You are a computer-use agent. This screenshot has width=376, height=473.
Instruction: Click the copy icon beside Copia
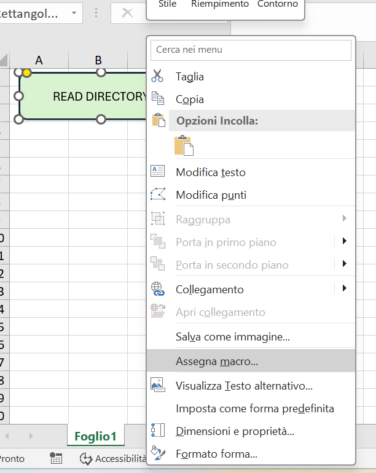pyautogui.click(x=158, y=98)
